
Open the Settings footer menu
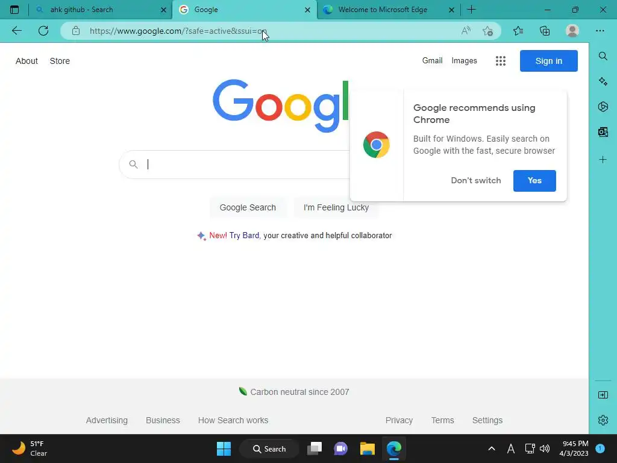coord(487,420)
